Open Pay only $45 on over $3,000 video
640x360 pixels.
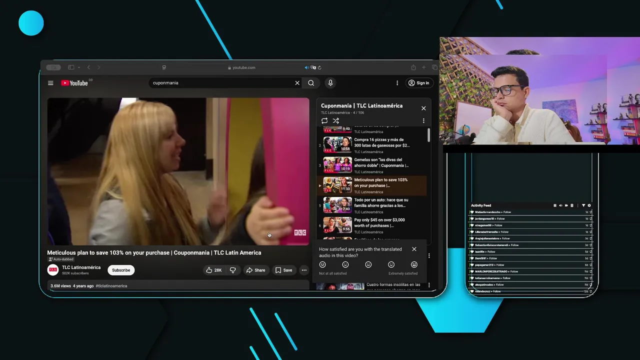(372, 225)
